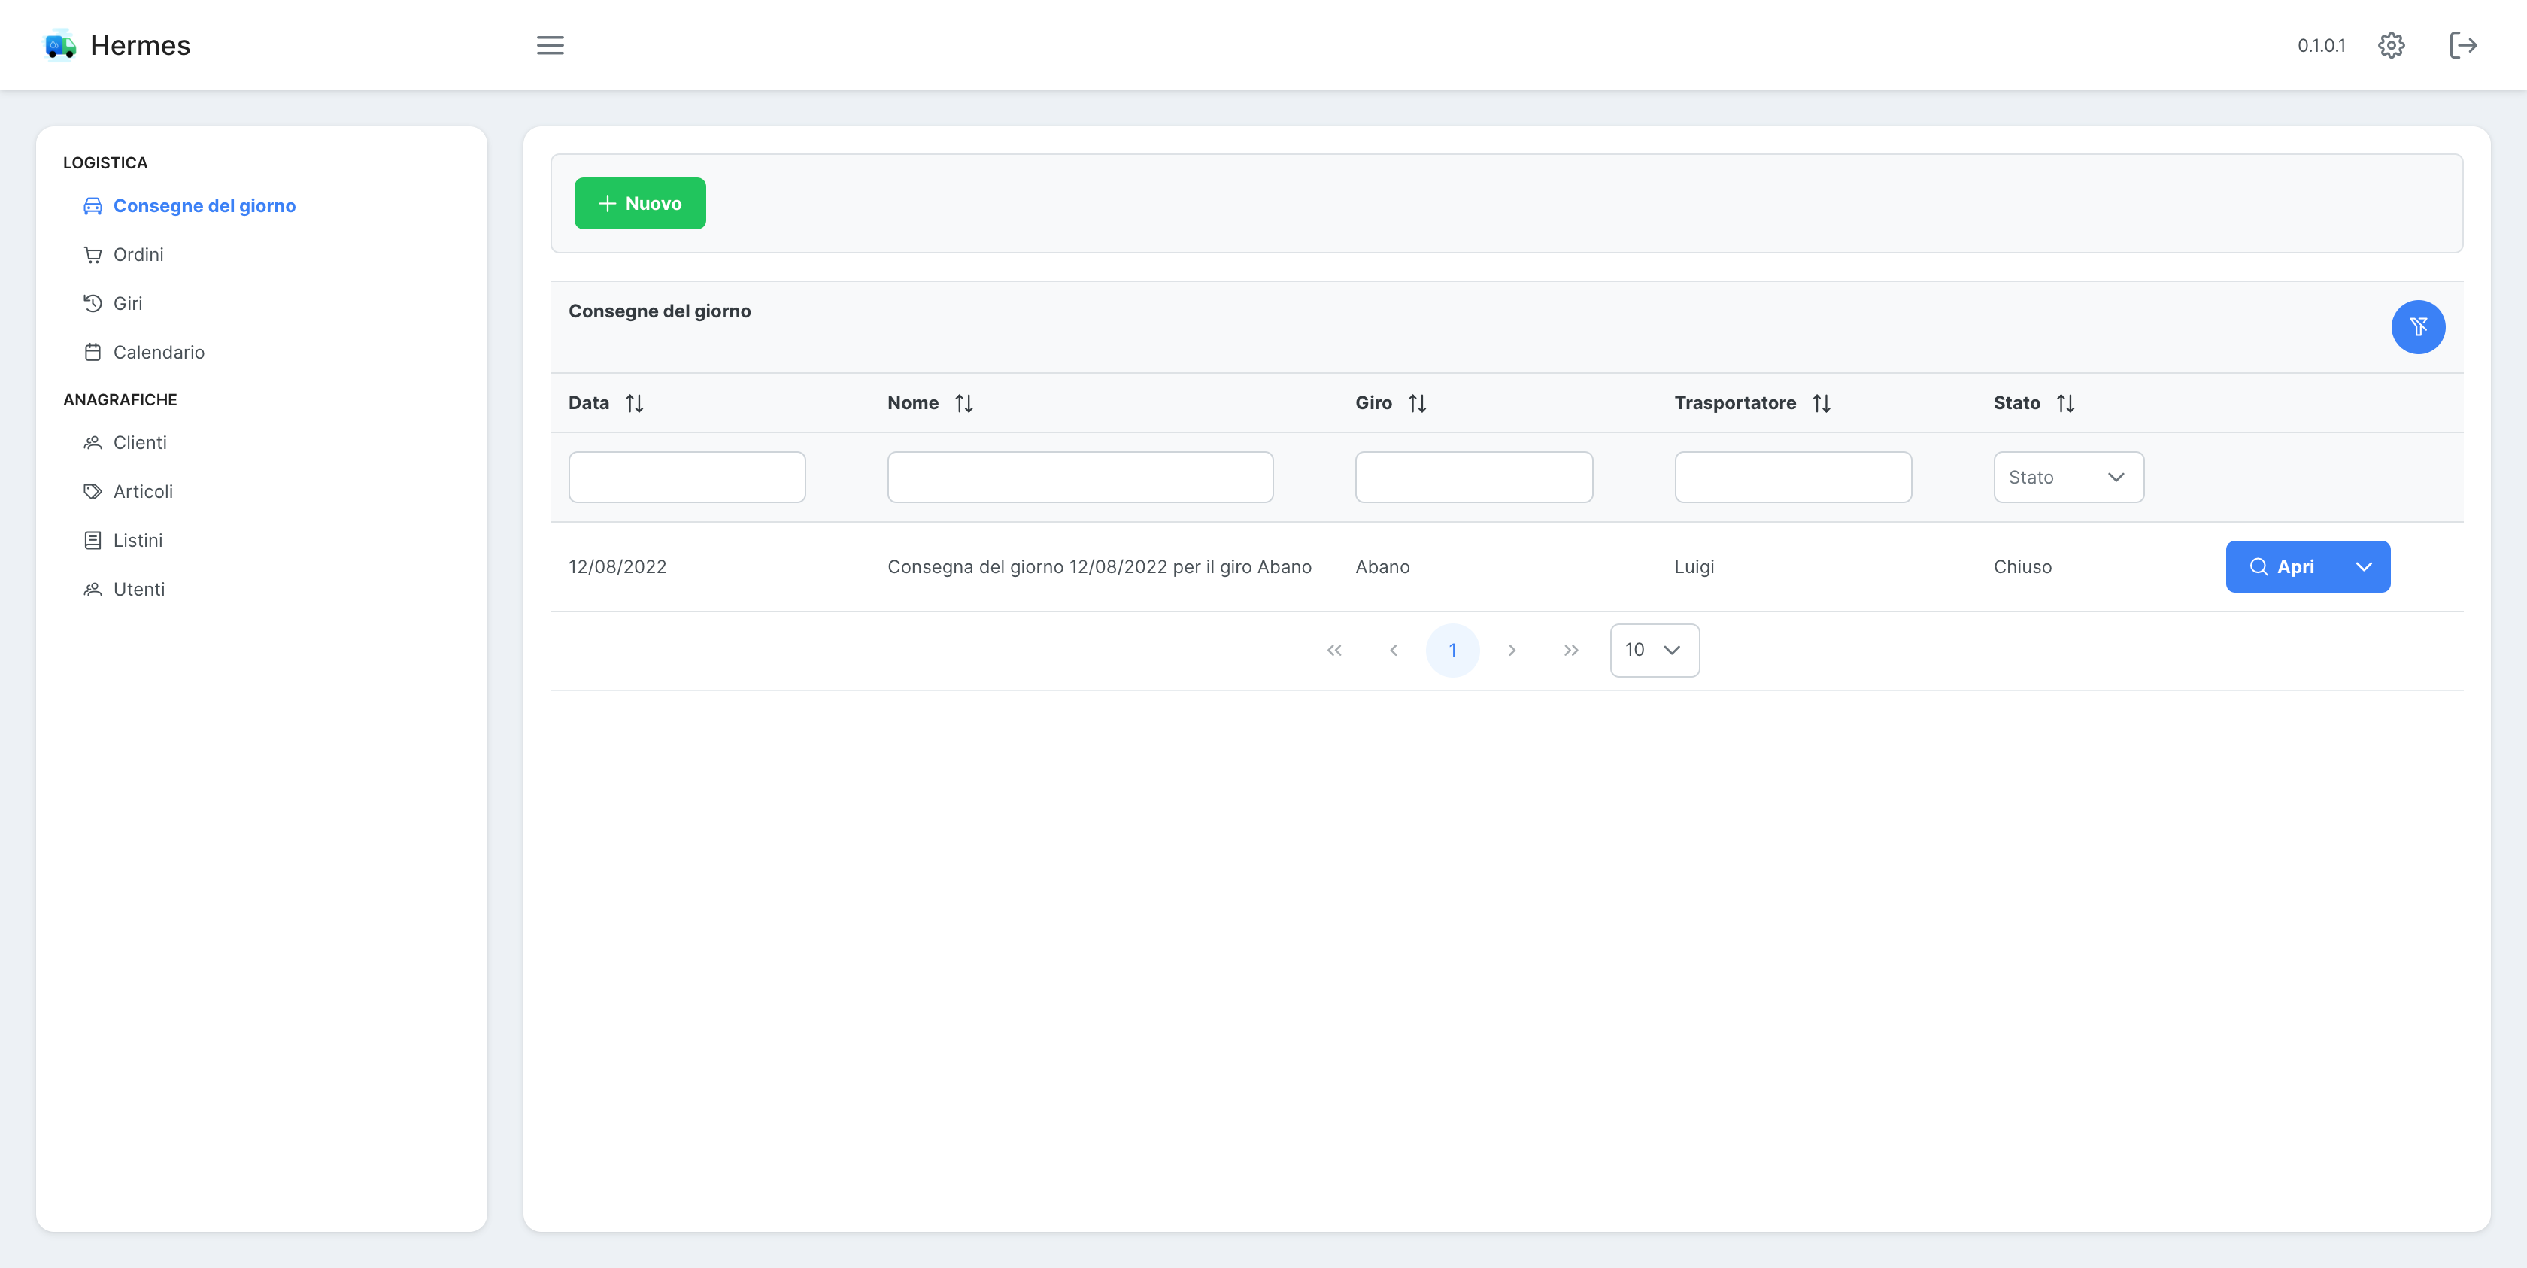Jump to the last page with double-arrow

pyautogui.click(x=1570, y=651)
